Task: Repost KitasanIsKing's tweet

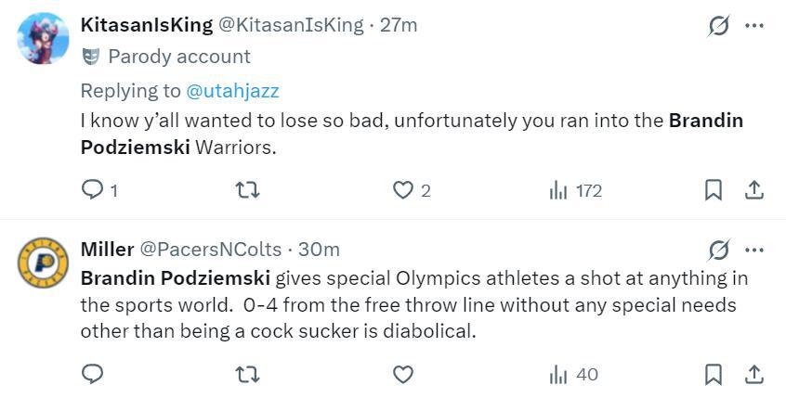Action: (248, 190)
